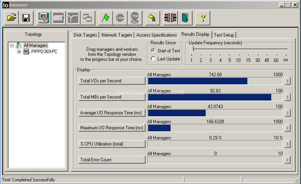
Task: Open arrow beside Average I/O Response Time
Action: coord(287,113)
